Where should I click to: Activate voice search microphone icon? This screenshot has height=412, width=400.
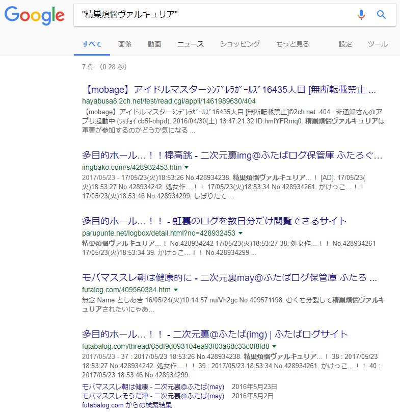coord(361,14)
